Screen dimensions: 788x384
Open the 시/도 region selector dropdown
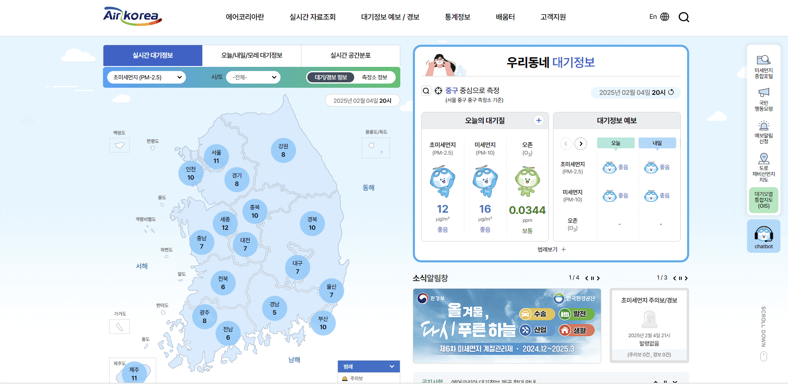(x=253, y=77)
